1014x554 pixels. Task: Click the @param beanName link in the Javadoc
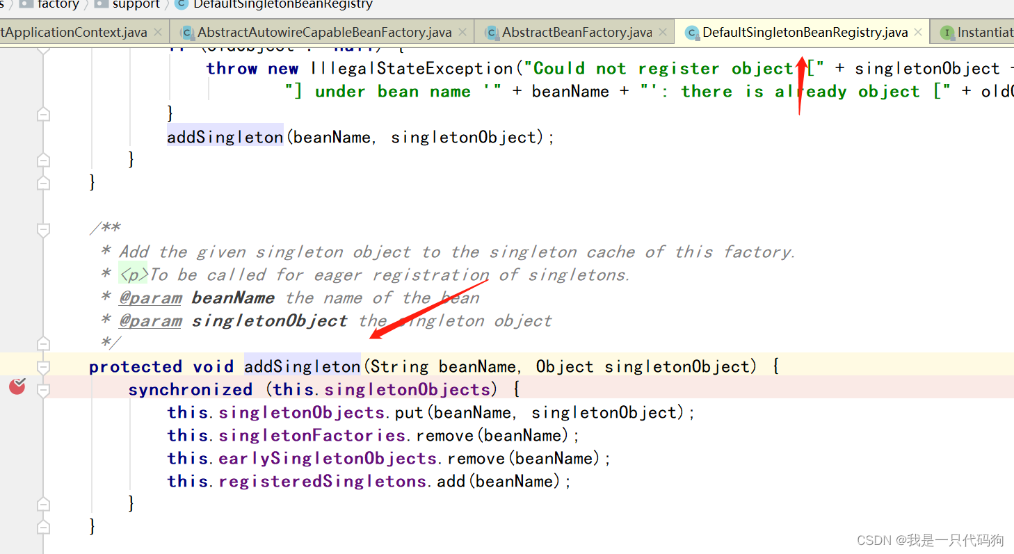[x=150, y=298]
